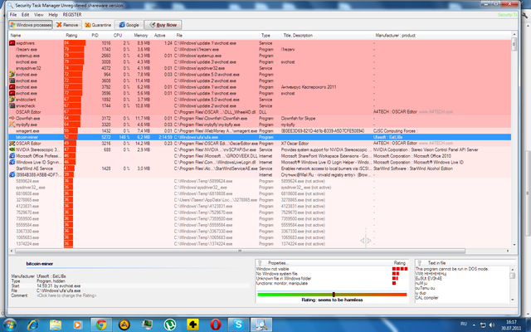Open uTorrent from the taskbar
Viewport: 531px width, 332px height.
pyautogui.click(x=169, y=325)
